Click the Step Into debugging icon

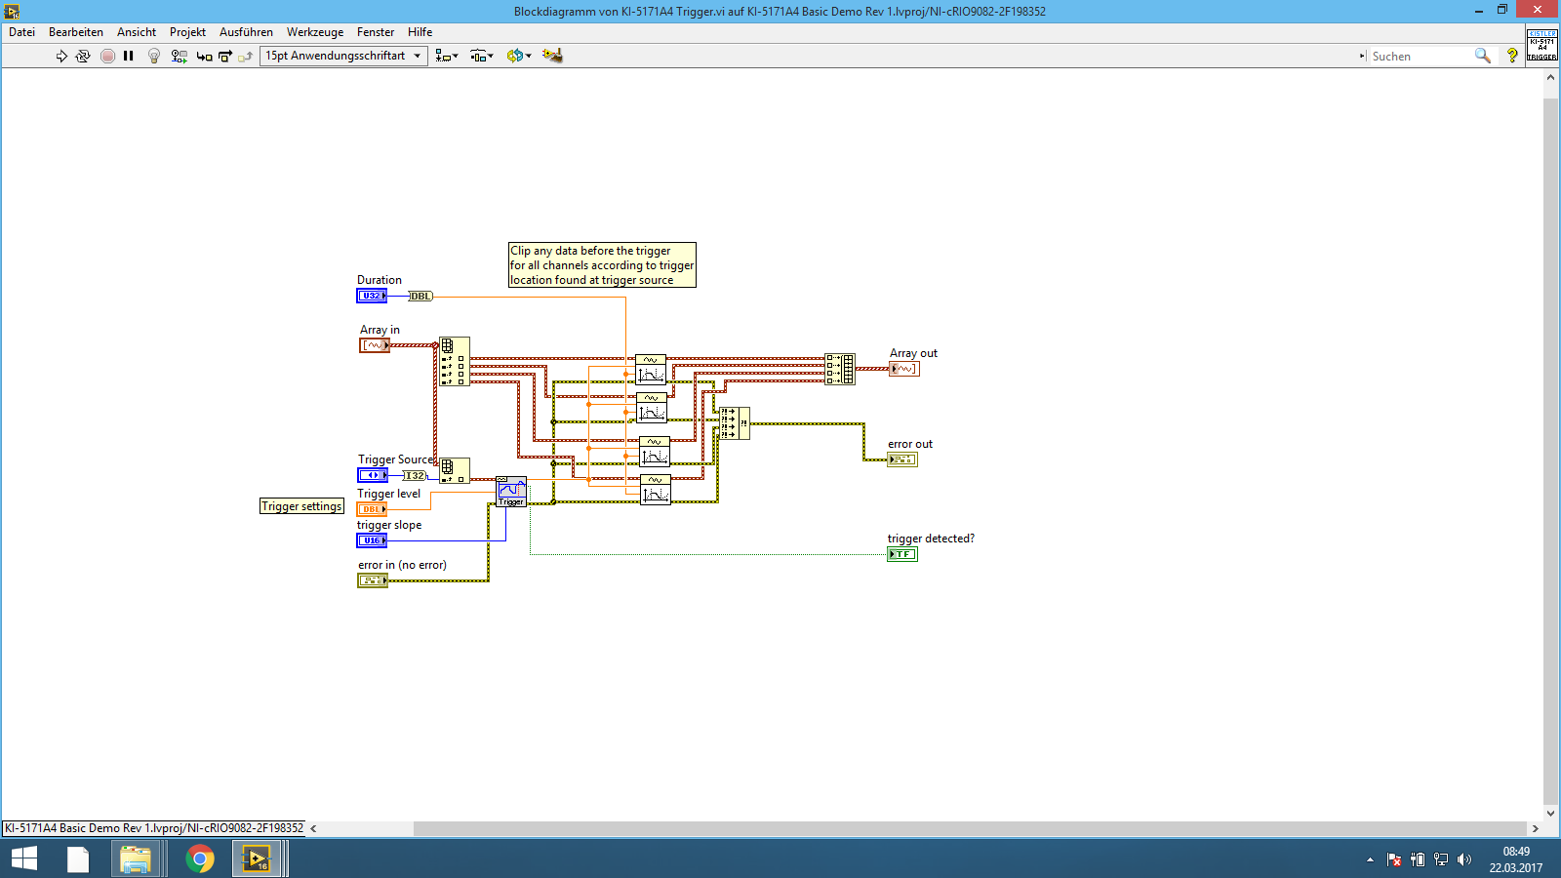(204, 57)
